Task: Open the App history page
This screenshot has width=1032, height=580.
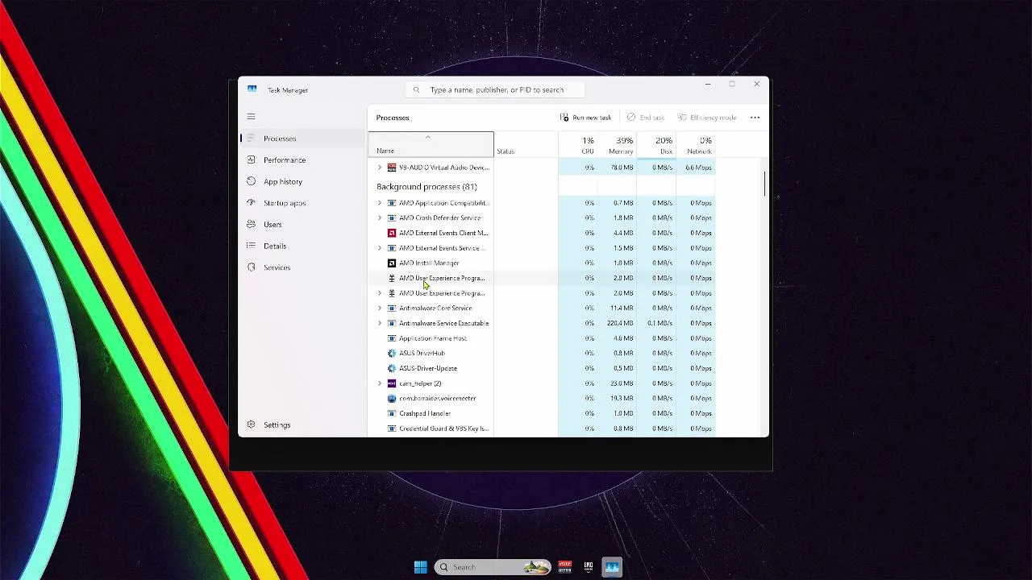Action: [x=302, y=181]
